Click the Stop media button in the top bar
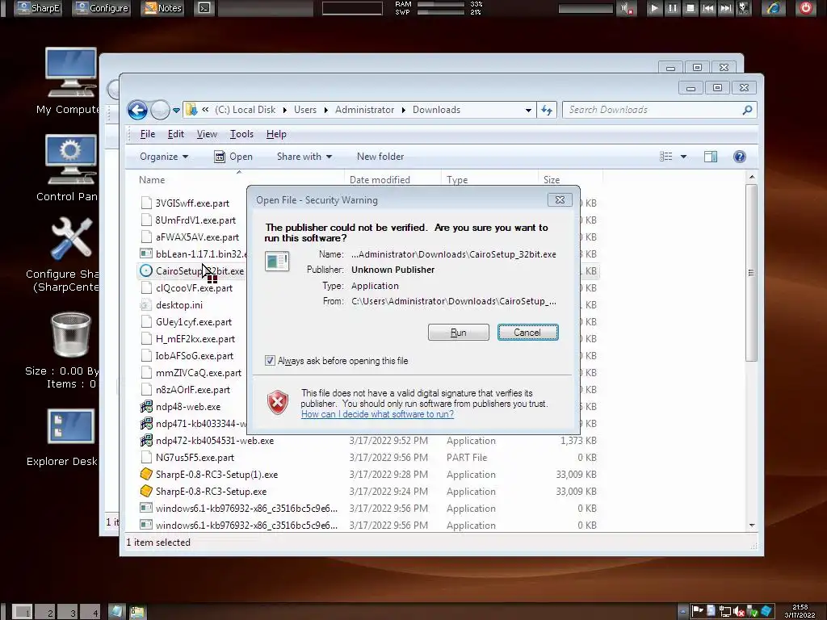 tap(691, 8)
